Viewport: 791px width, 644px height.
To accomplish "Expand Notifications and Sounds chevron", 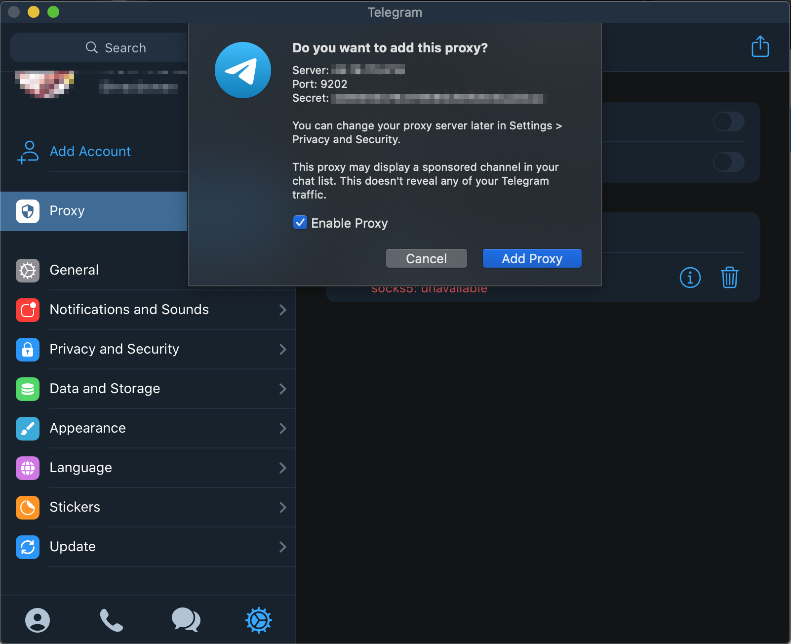I will coord(283,310).
